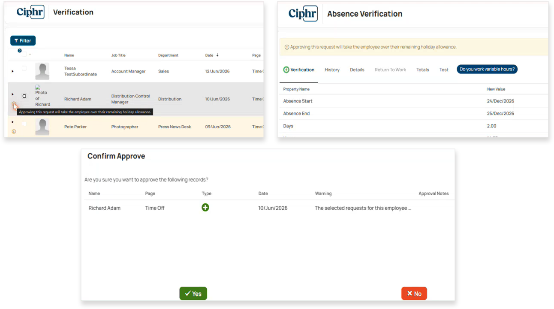The height and width of the screenshot is (309, 554).
Task: Open the Totals tab
Action: click(x=423, y=70)
